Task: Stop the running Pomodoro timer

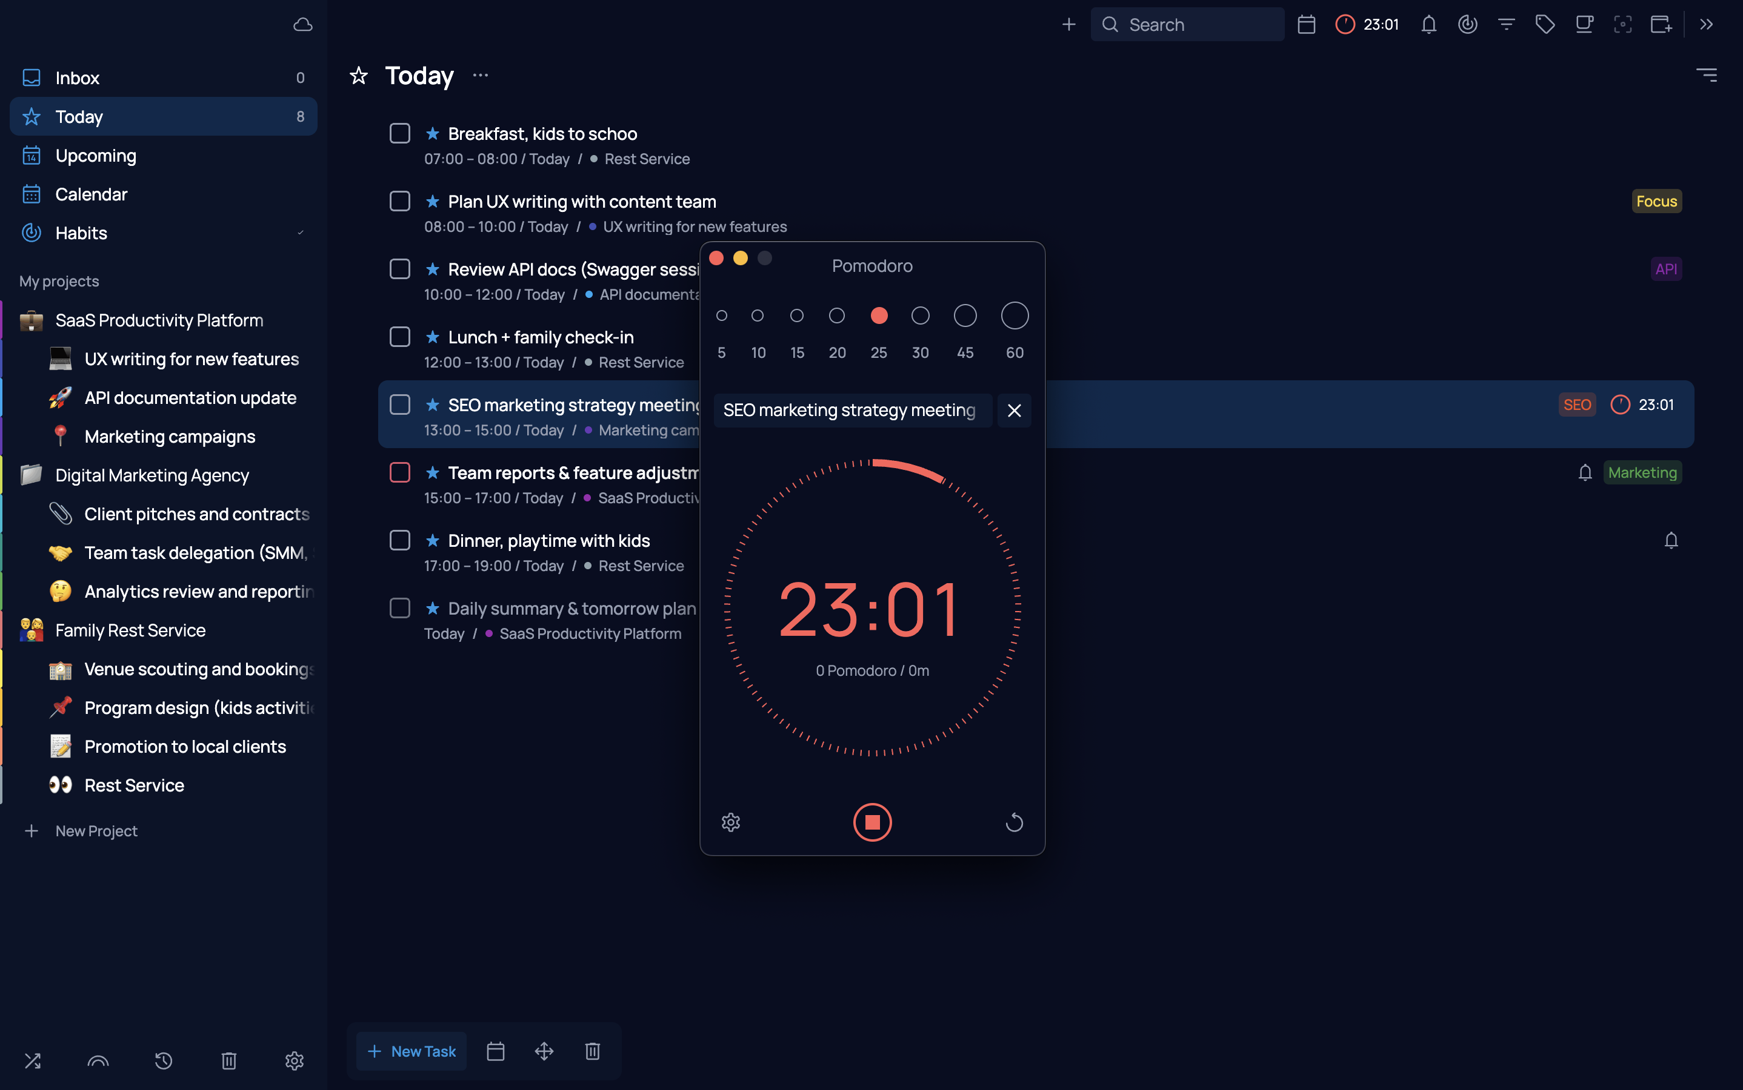Action: tap(871, 822)
